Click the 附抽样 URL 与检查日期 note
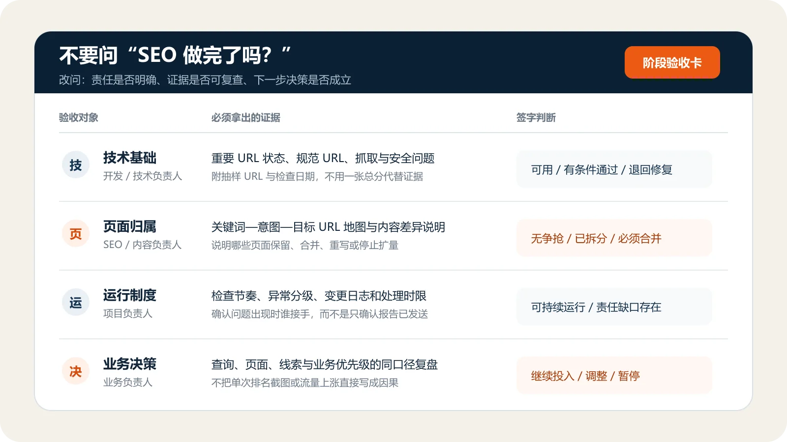 coord(317,176)
